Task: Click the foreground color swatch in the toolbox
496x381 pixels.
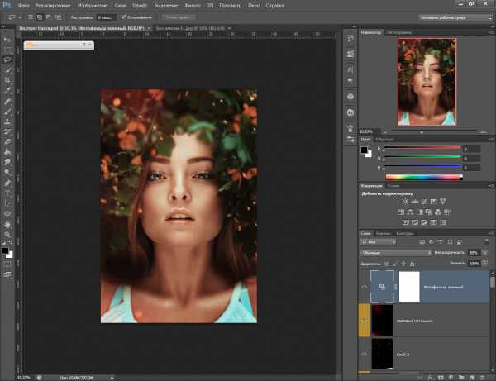Action: 5,249
